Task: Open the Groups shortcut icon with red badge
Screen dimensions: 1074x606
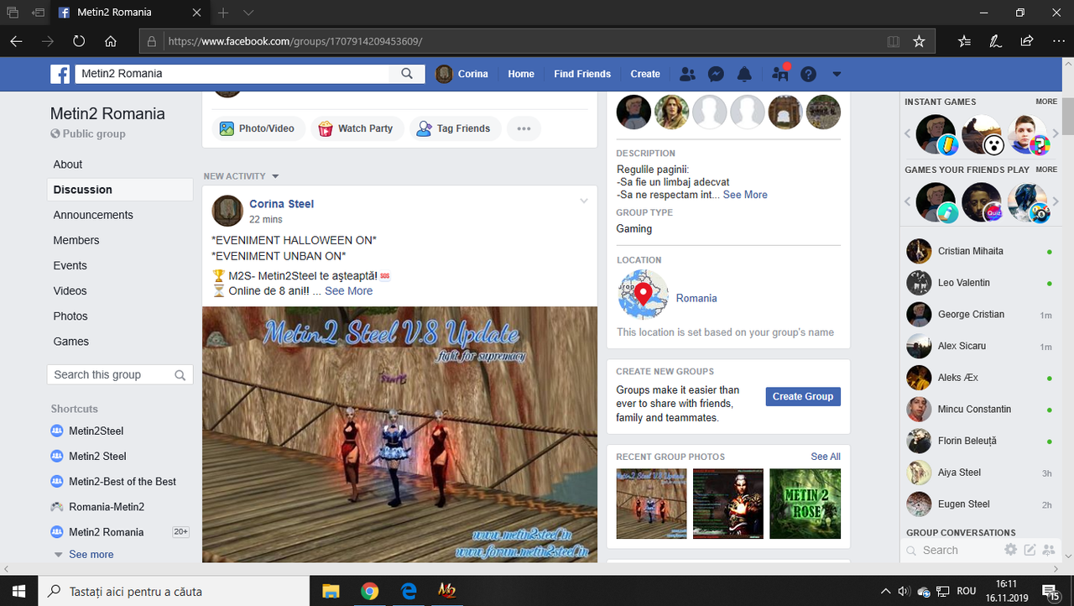Action: [x=780, y=74]
